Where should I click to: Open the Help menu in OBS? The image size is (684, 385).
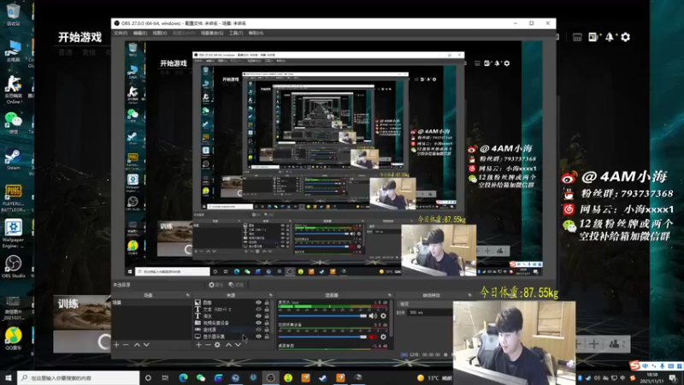[x=256, y=33]
